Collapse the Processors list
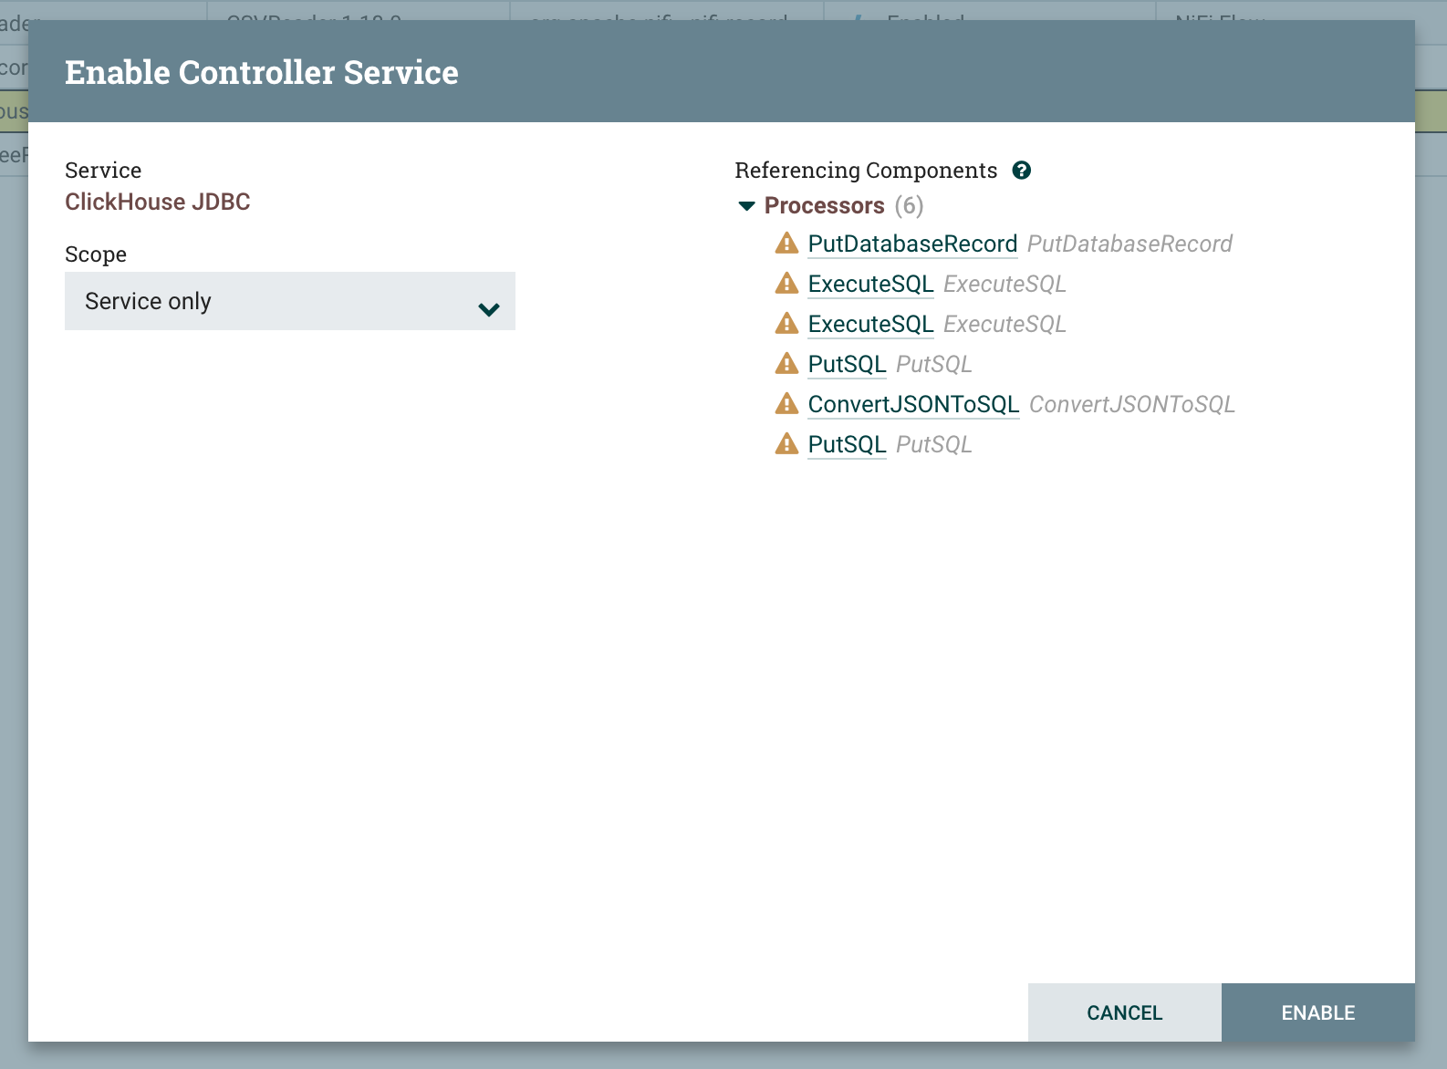 (x=744, y=205)
